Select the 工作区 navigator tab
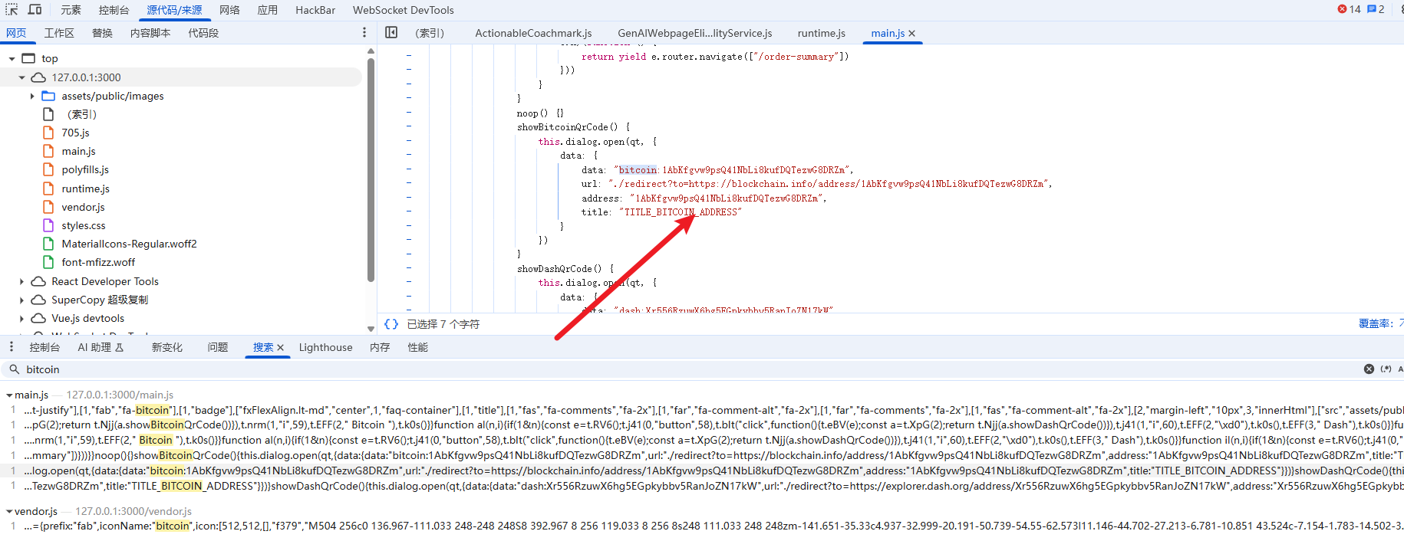 59,33
